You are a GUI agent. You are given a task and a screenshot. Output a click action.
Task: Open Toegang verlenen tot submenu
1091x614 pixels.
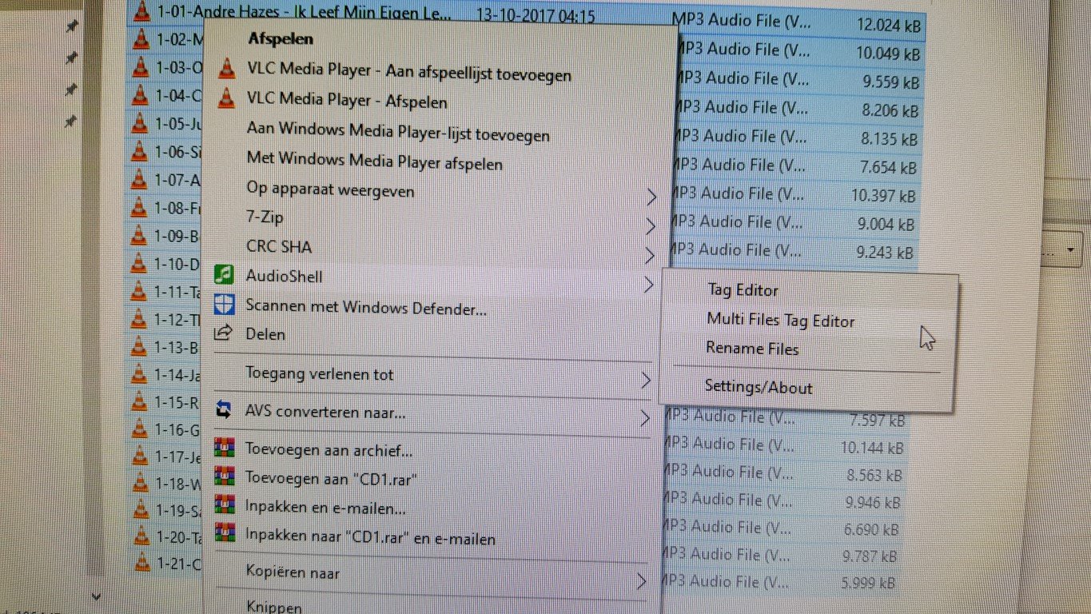[320, 373]
